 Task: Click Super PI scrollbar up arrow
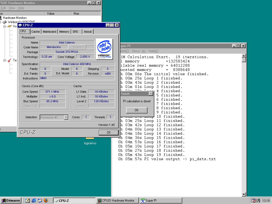click(244, 56)
